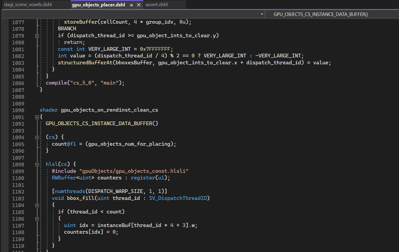Switch to the assert.dshl tab
This screenshot has width=399, height=252.
[156, 5]
